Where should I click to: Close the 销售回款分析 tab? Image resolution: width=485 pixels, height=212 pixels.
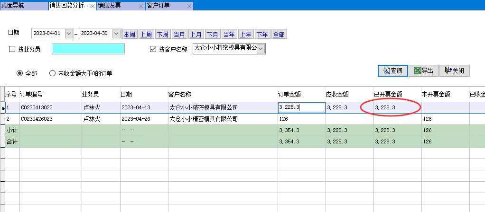click(92, 6)
